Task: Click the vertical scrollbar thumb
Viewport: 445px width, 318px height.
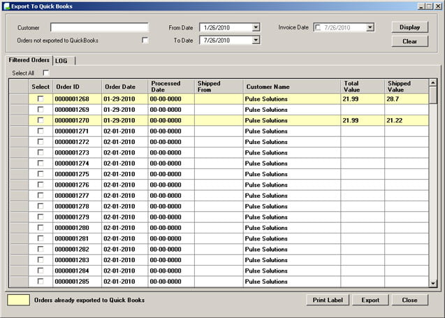Action: 433,95
